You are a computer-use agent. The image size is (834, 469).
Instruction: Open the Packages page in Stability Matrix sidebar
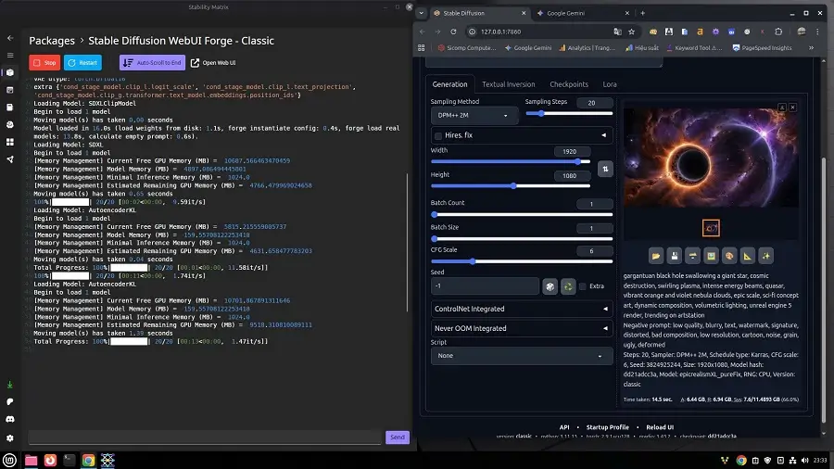tap(9, 72)
